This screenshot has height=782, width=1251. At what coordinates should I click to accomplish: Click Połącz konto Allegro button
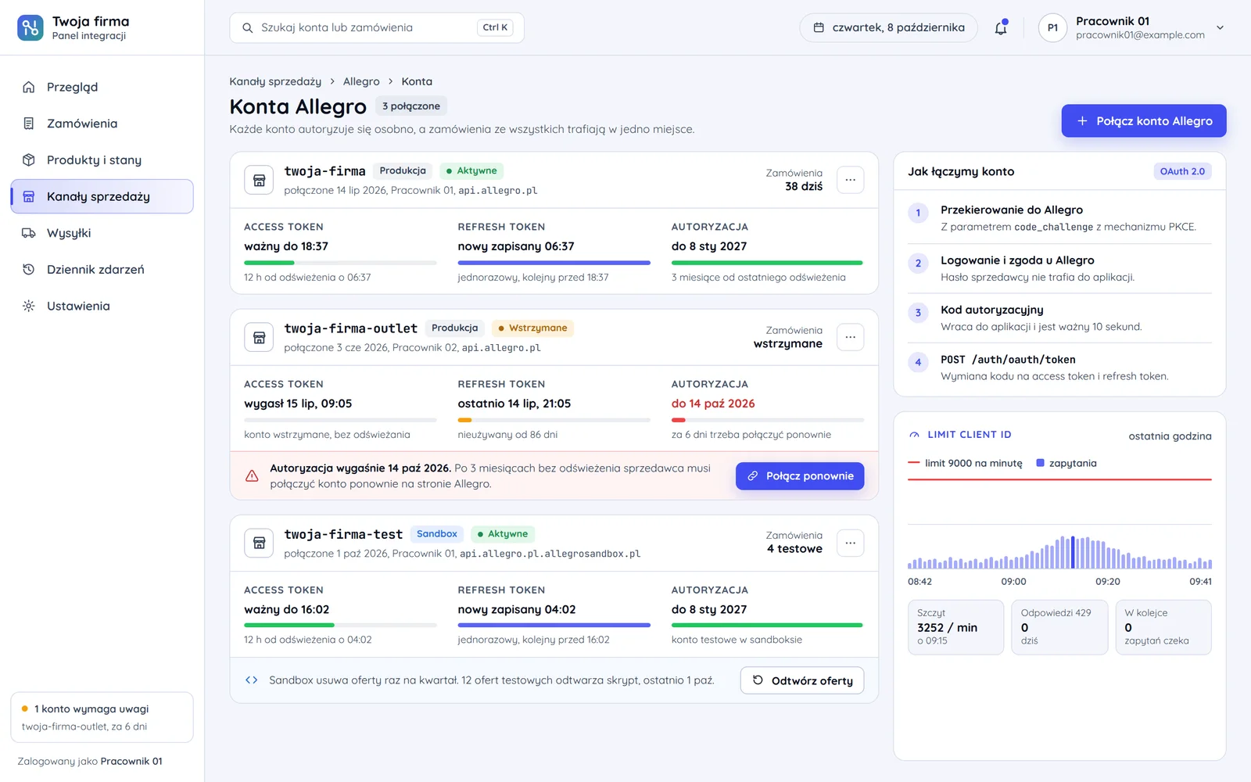pos(1144,120)
